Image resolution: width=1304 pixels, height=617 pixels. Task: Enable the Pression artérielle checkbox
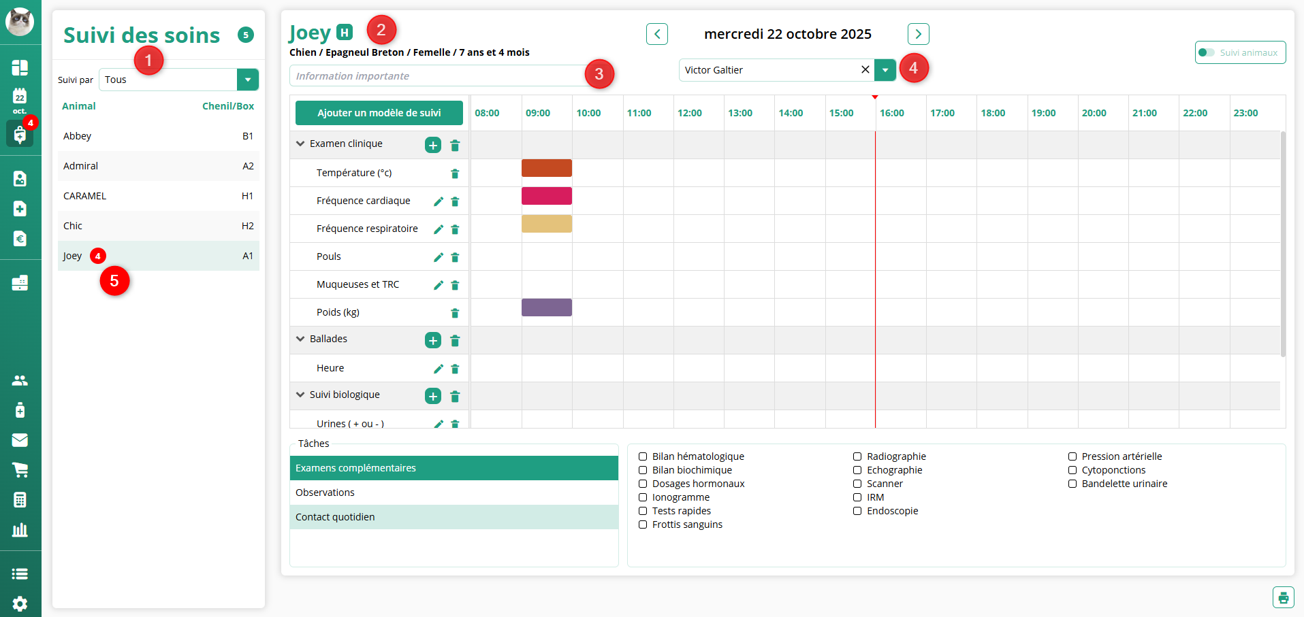(x=1072, y=456)
